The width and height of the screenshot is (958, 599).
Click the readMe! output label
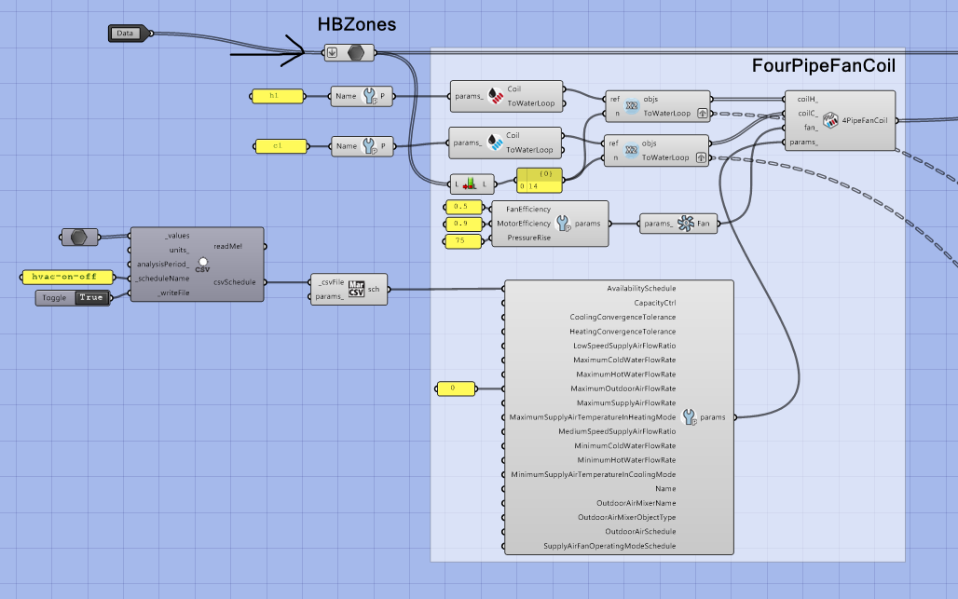[228, 246]
